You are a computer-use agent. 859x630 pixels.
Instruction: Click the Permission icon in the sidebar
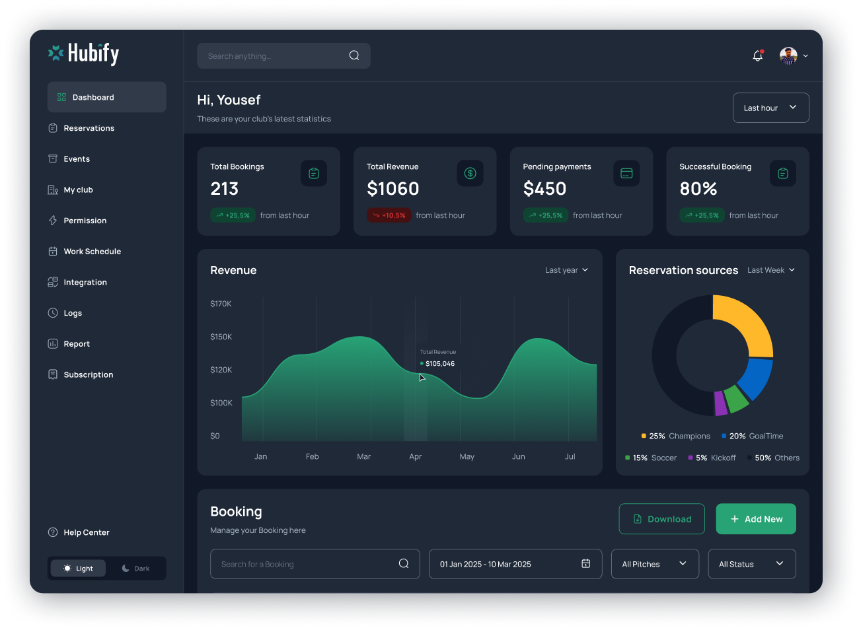(53, 220)
